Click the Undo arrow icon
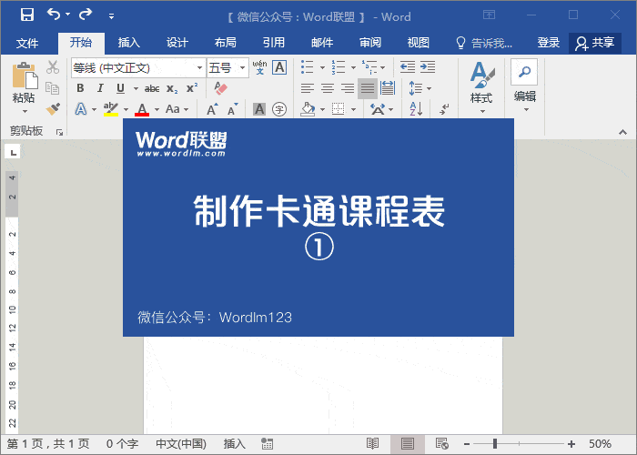 (53, 15)
